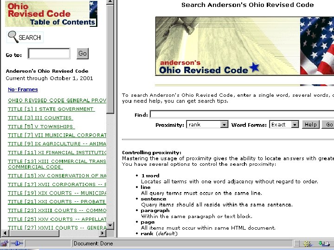Open TITLE [9] IX AGRICULTURE link
The width and height of the screenshot is (334, 250).
tap(57, 144)
